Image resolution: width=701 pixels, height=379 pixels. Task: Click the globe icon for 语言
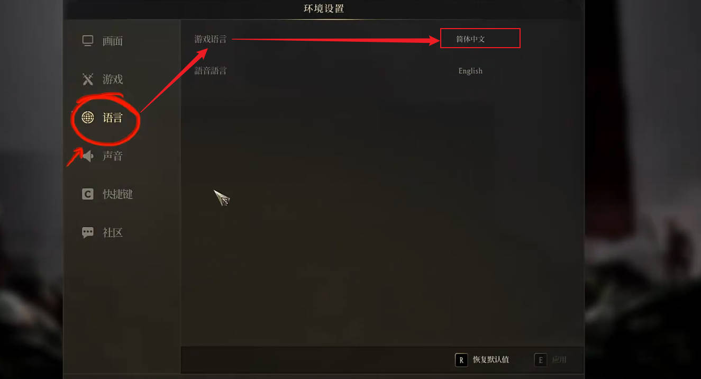88,118
